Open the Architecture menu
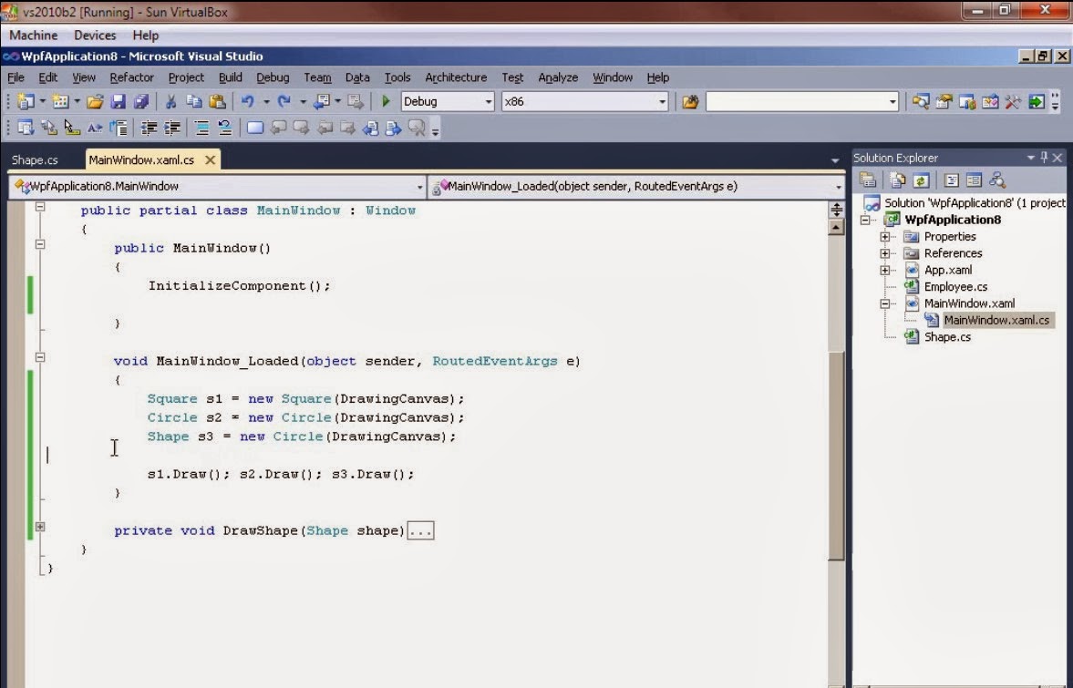This screenshot has width=1073, height=688. point(456,77)
